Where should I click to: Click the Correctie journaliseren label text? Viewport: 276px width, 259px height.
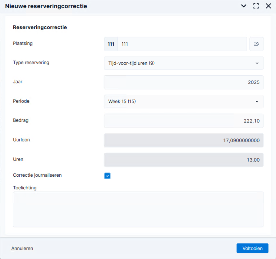tap(37, 175)
